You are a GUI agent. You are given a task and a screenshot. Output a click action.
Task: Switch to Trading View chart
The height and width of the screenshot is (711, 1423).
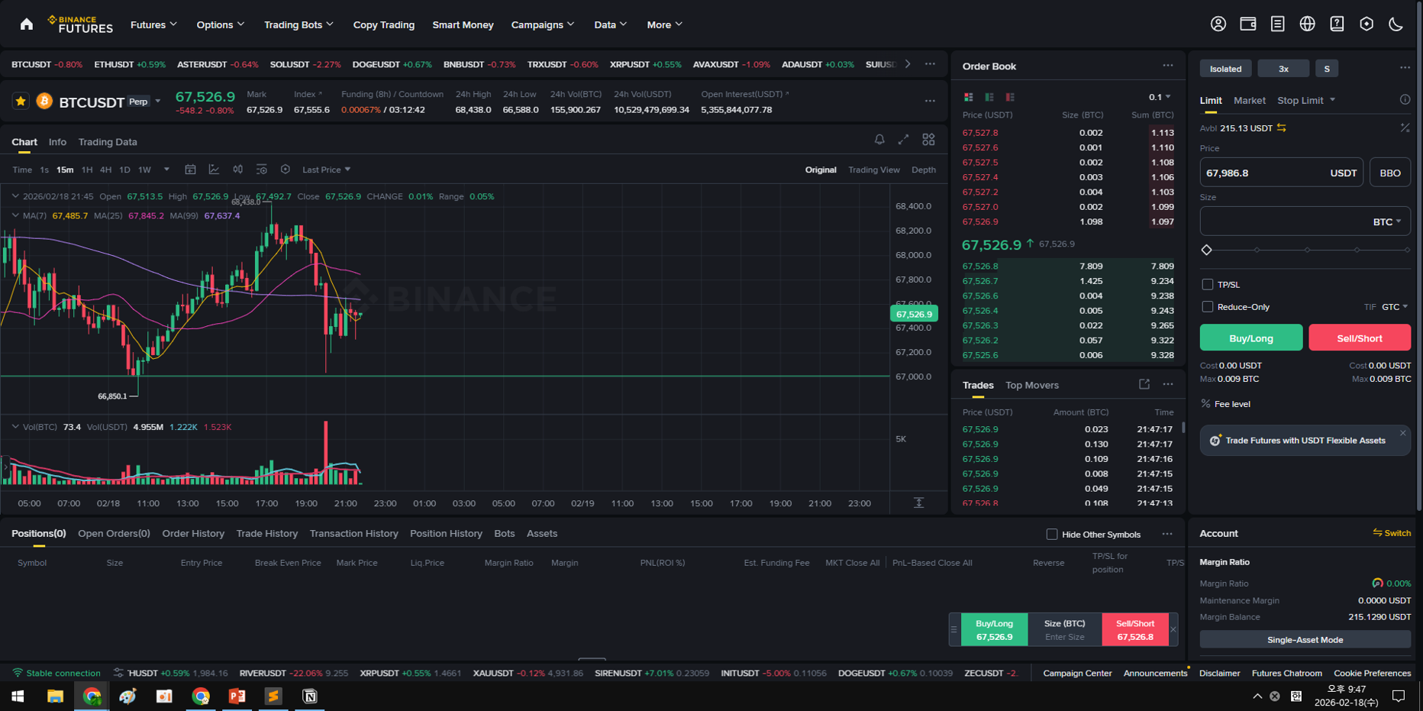874,170
